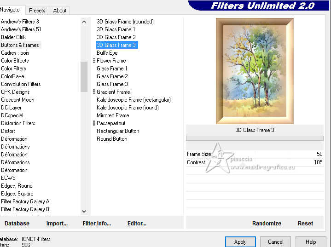331x247 pixels.
Task: Select Andrew's Filters 3 category
Action: [20, 22]
